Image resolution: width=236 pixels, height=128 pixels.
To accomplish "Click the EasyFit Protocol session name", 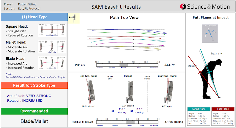I will (x=29, y=9).
